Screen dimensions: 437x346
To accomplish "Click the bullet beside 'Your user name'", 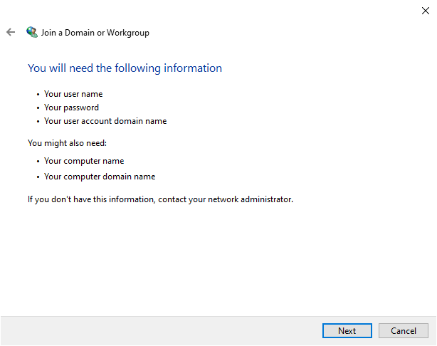I will click(37, 94).
